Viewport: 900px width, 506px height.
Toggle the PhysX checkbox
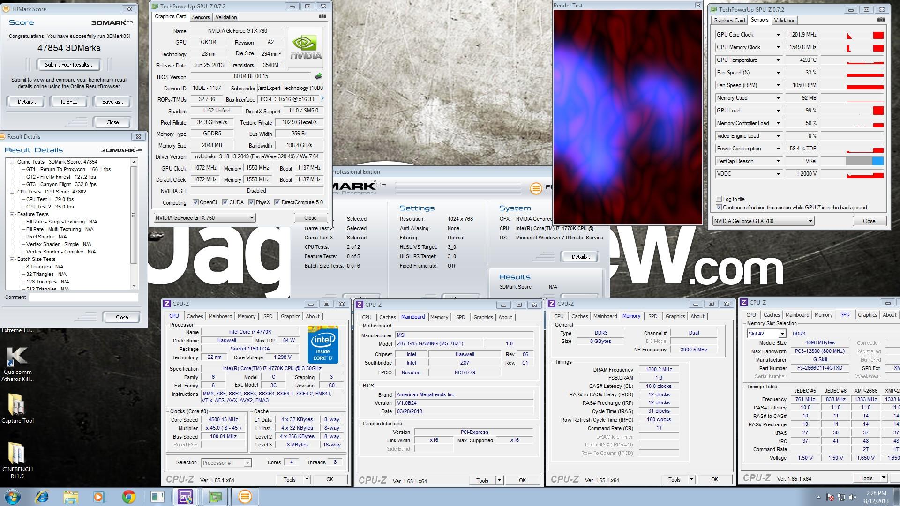(x=251, y=202)
